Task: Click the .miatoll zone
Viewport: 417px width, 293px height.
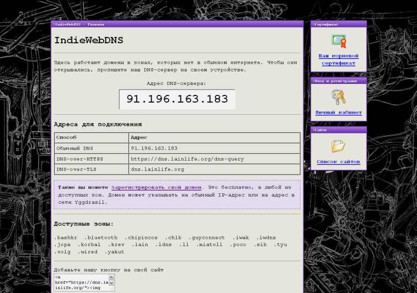Action: point(209,245)
